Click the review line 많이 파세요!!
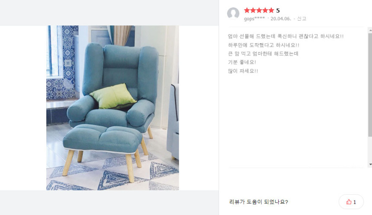This screenshot has height=215, width=372. (x=243, y=71)
